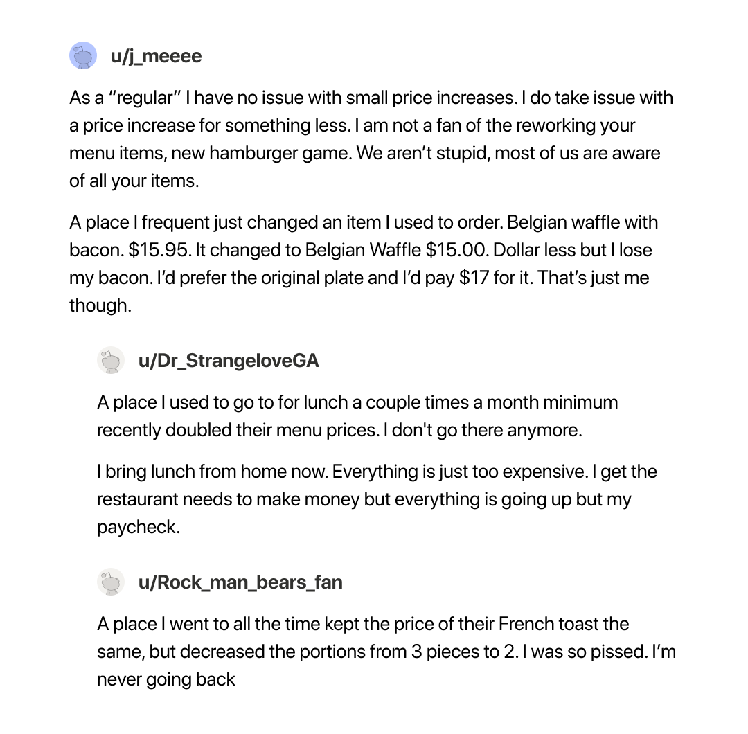The height and width of the screenshot is (734, 748).
Task: Click the reply about doubled menu prices
Action: coord(357,415)
